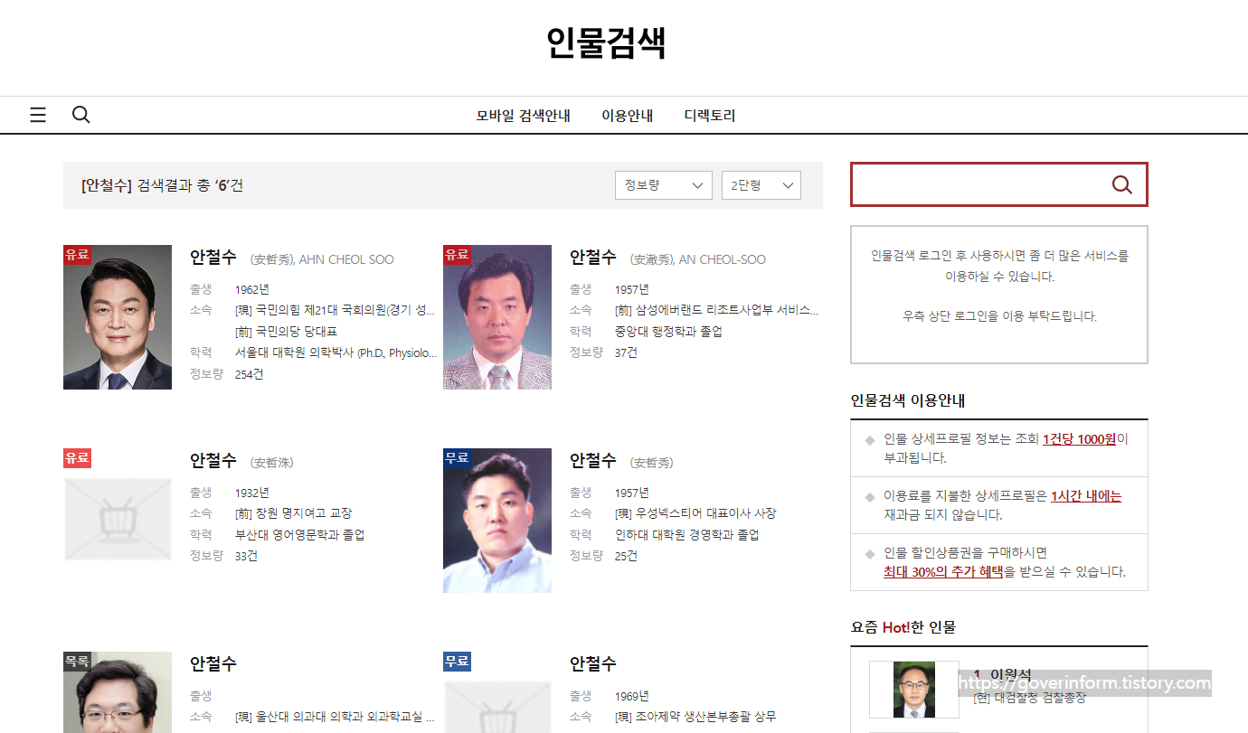Click search magnifier icon in red search box
Image resolution: width=1248 pixels, height=733 pixels.
point(1122,184)
